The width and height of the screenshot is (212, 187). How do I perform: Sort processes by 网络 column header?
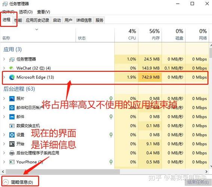tap(197, 35)
